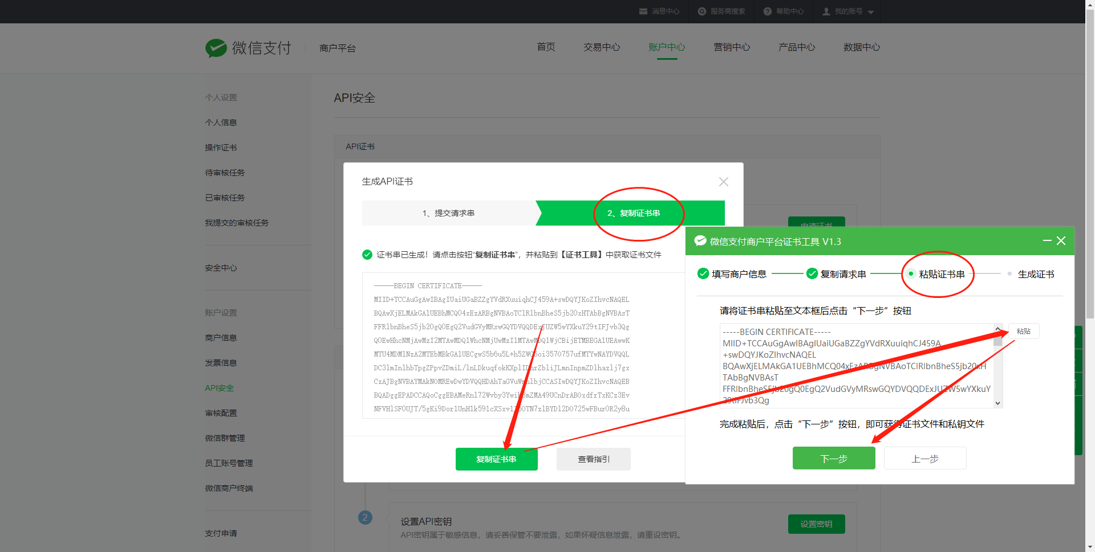Click the 下一步 button

(x=834, y=459)
